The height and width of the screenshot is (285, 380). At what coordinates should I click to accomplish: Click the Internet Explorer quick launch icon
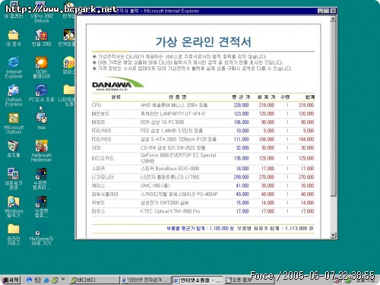click(x=29, y=280)
